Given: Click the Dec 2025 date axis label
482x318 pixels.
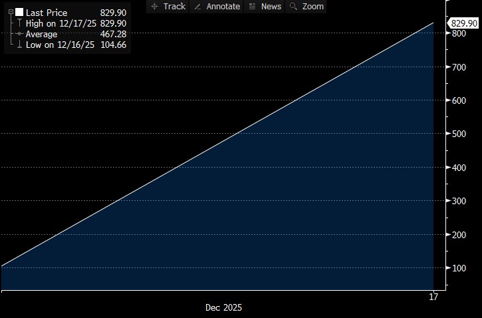Looking at the screenshot, I should [223, 308].
